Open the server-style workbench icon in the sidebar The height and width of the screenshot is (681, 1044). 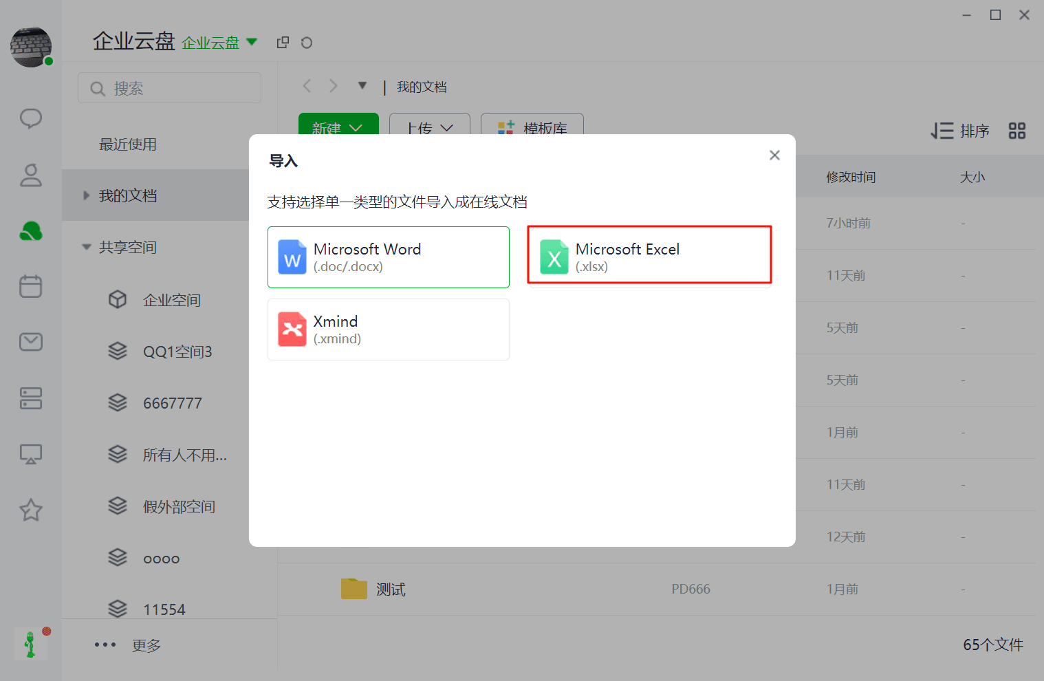31,398
